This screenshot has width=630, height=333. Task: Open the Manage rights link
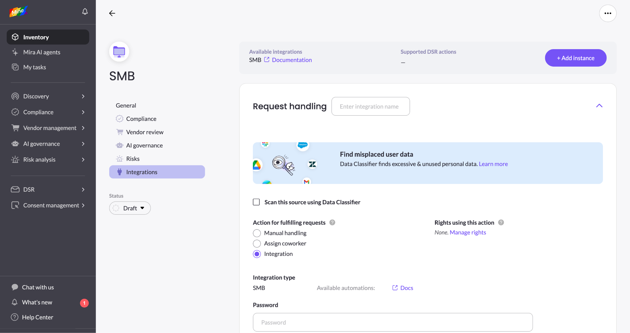[468, 232]
